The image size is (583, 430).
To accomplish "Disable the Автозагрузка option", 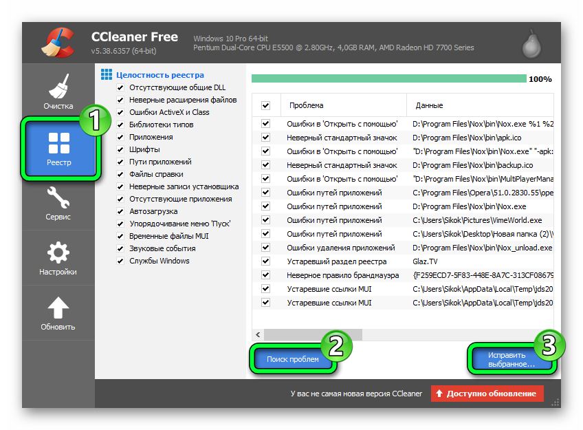I will (x=120, y=212).
